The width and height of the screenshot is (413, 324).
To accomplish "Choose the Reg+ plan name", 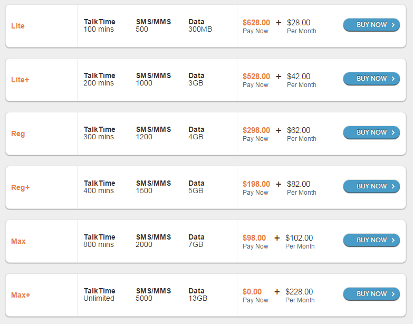I will [20, 187].
